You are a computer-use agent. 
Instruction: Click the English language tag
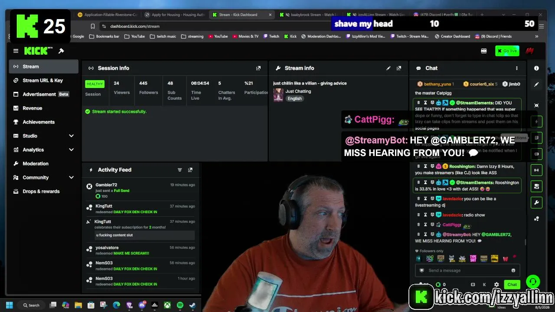(294, 98)
